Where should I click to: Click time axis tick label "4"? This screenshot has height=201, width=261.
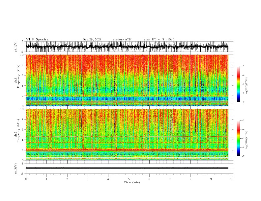(x=108, y=179)
